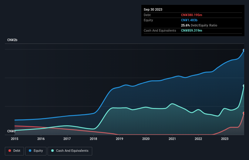Image resolution: width=249 pixels, height=160 pixels.
Task: Click the Sep 30 2023 tooltip date
Action: 153,9
